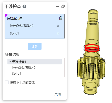Click the trash icon to clear selections
This screenshot has height=103, width=112.
click(61, 18)
